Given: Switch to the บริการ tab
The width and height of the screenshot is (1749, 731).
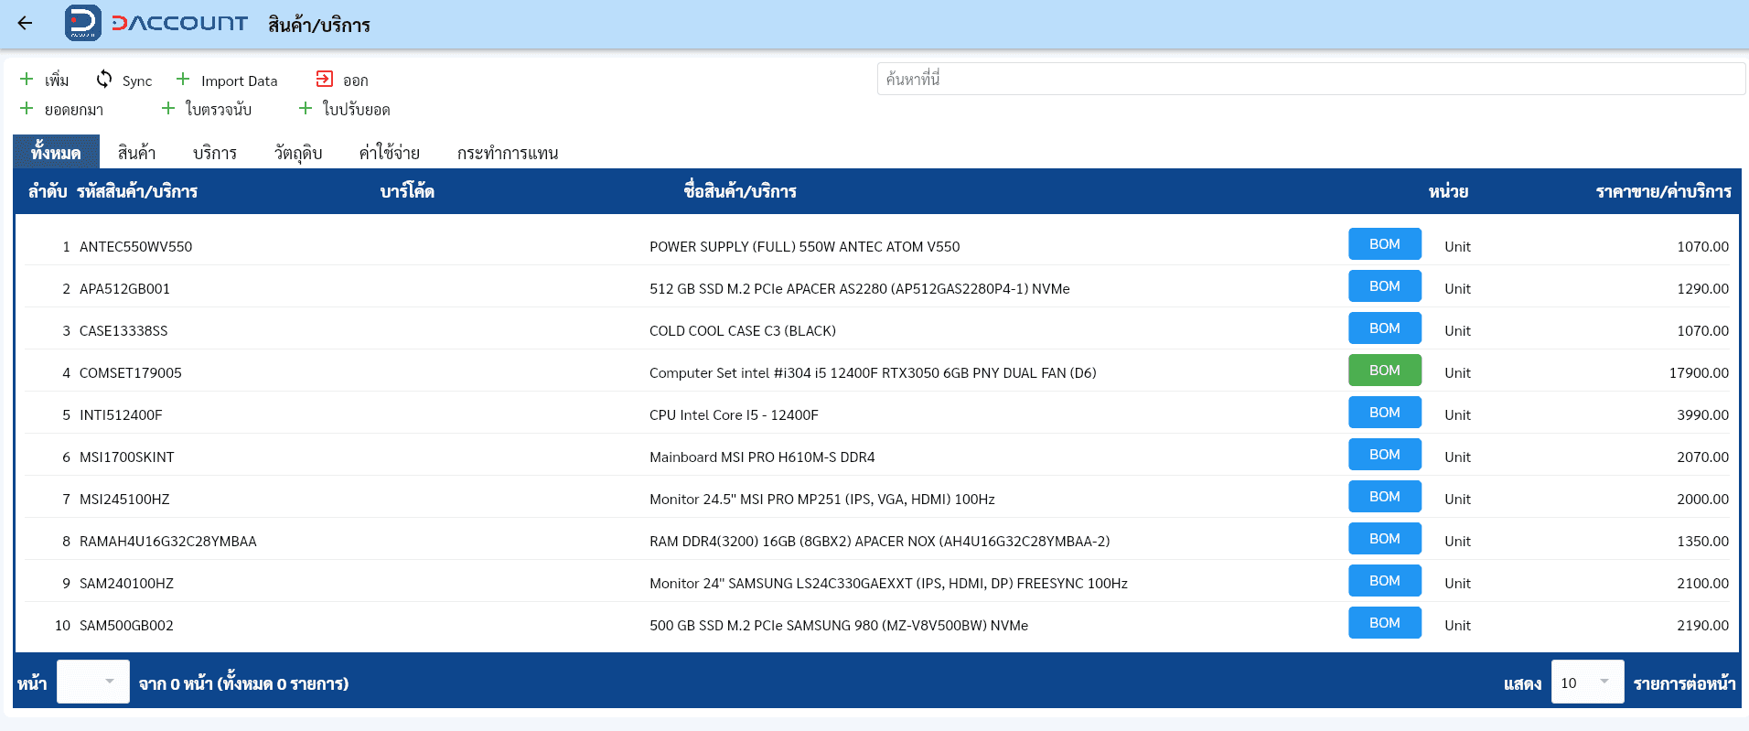Looking at the screenshot, I should (215, 153).
